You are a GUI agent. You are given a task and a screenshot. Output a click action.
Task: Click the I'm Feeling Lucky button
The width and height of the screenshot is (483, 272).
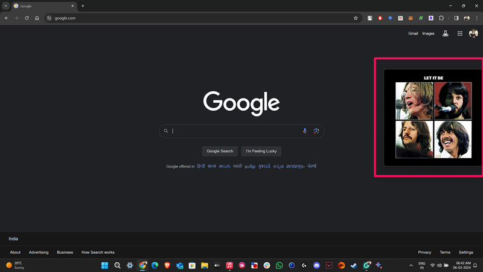(x=261, y=151)
